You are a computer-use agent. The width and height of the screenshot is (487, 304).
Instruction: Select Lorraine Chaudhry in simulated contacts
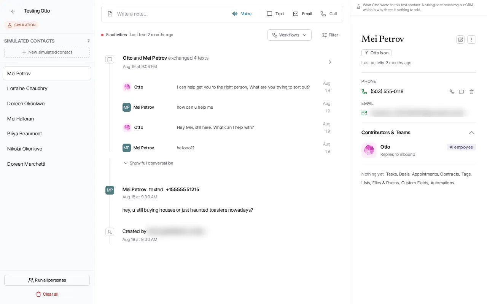coord(47,89)
